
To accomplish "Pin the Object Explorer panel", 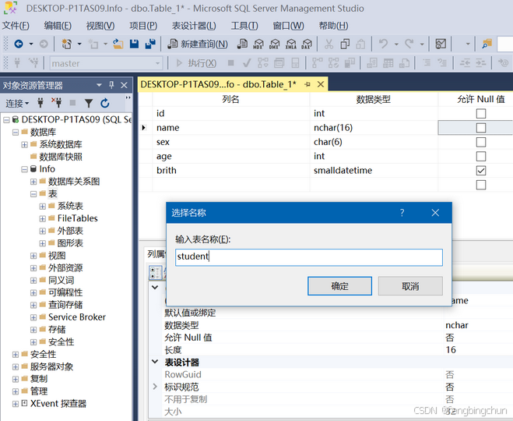I will coord(111,85).
